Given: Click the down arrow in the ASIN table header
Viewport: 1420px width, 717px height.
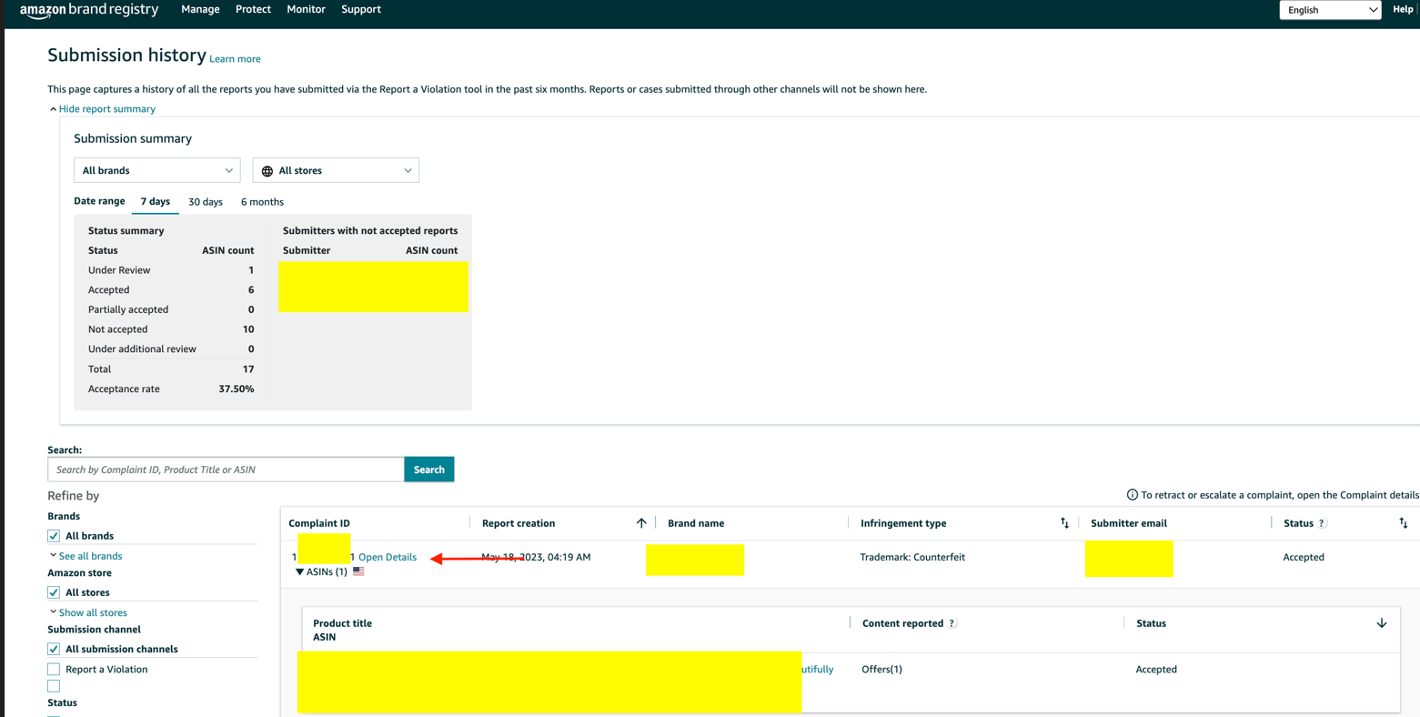Looking at the screenshot, I should click(1381, 623).
